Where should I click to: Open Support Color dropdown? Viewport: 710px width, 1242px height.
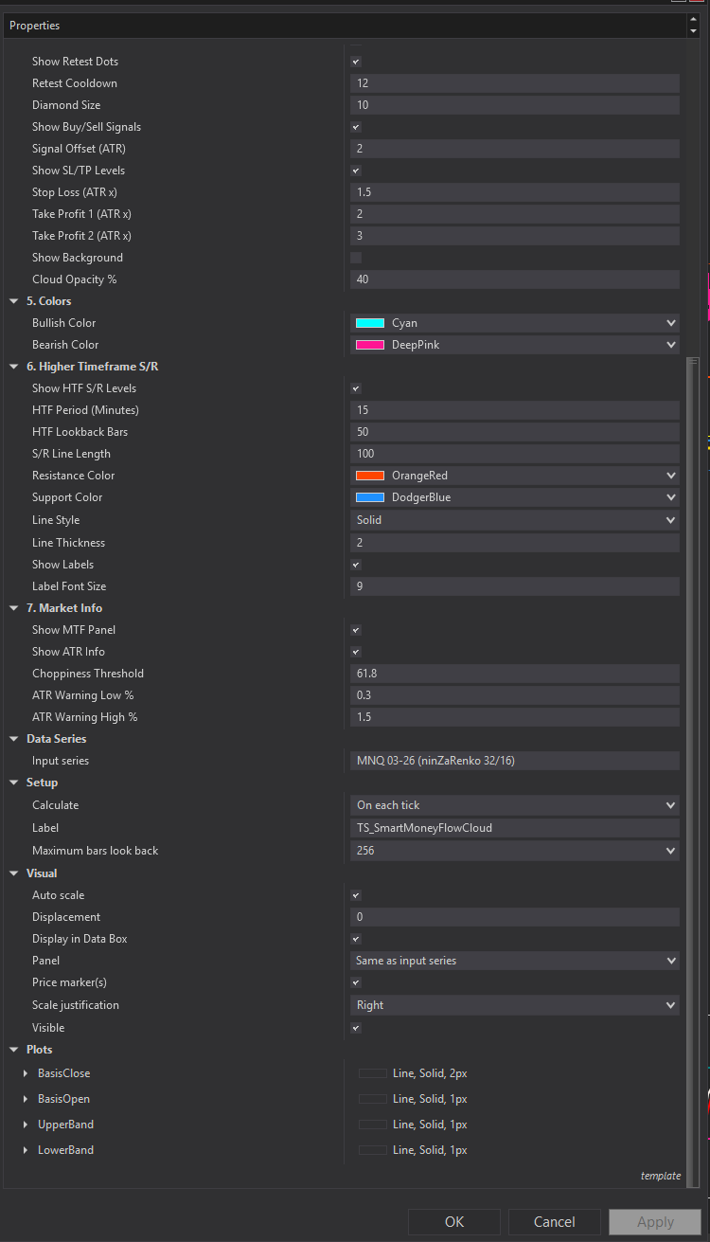tap(514, 497)
